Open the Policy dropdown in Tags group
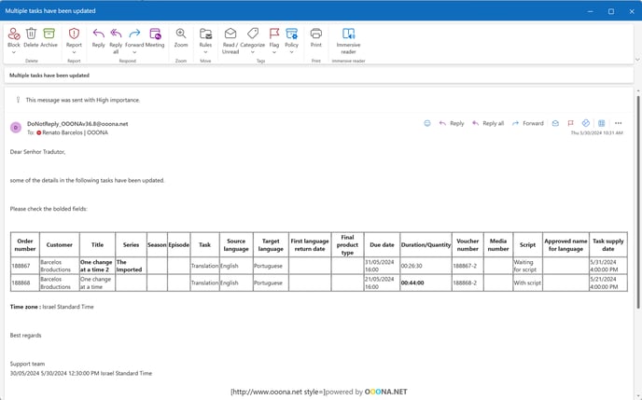Viewport: 642px width, 400px height. 291,45
